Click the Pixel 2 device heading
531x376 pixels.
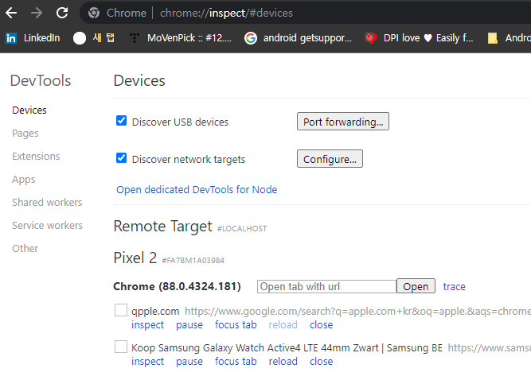(x=135, y=258)
